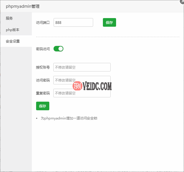Click the 访问端口 input field showing 888
The image size is (184, 172).
(73, 22)
